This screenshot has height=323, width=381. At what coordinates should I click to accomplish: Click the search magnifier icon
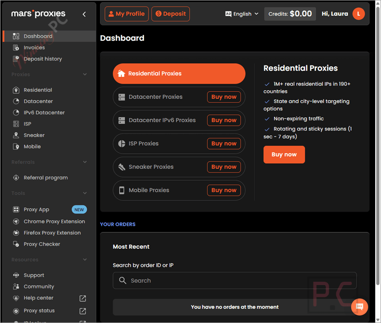pyautogui.click(x=123, y=280)
